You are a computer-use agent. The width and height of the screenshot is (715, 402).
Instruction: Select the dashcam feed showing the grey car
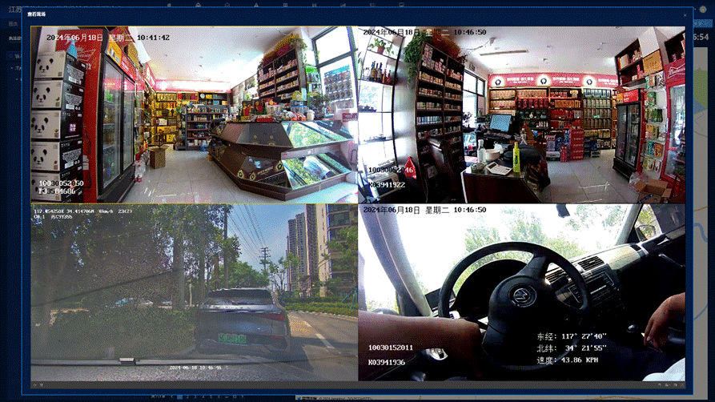coord(195,292)
